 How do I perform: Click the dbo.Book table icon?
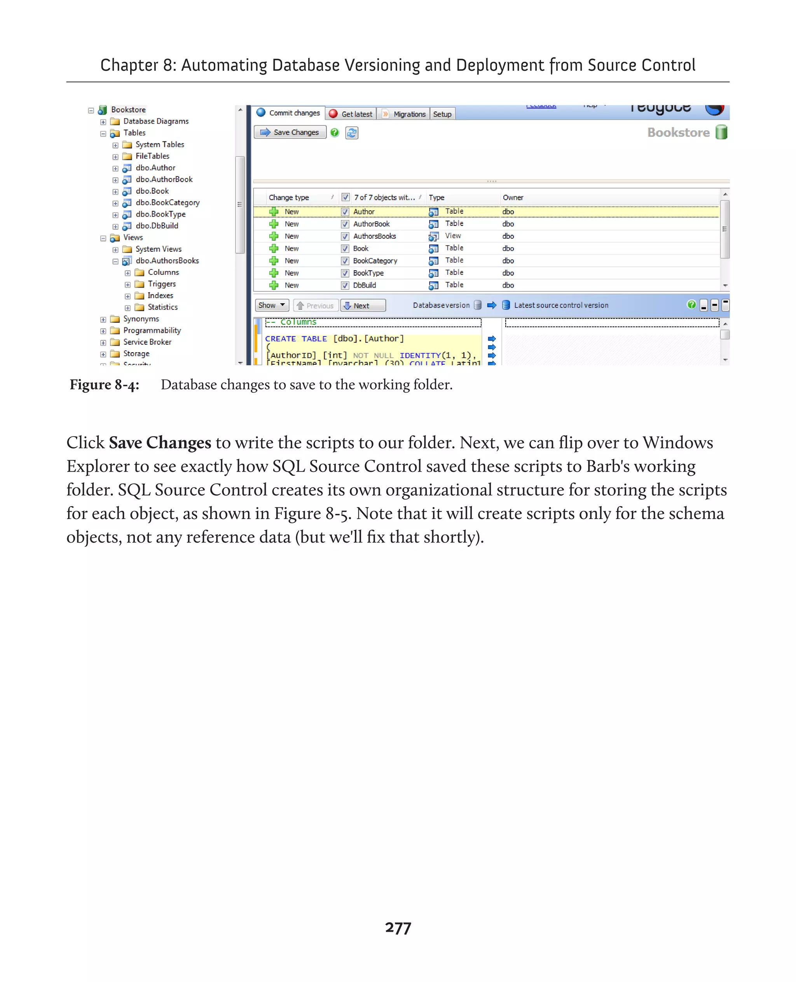pyautogui.click(x=127, y=191)
